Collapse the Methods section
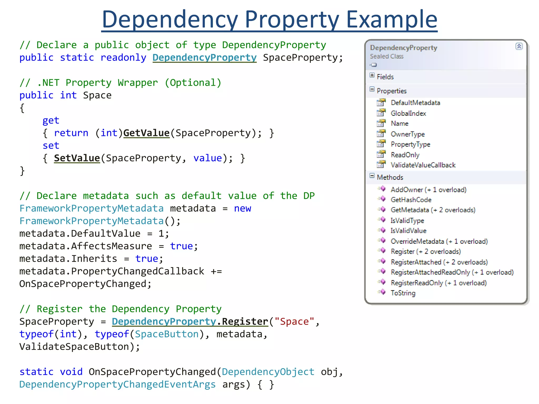Viewport: 539px width, 404px height. [x=372, y=176]
